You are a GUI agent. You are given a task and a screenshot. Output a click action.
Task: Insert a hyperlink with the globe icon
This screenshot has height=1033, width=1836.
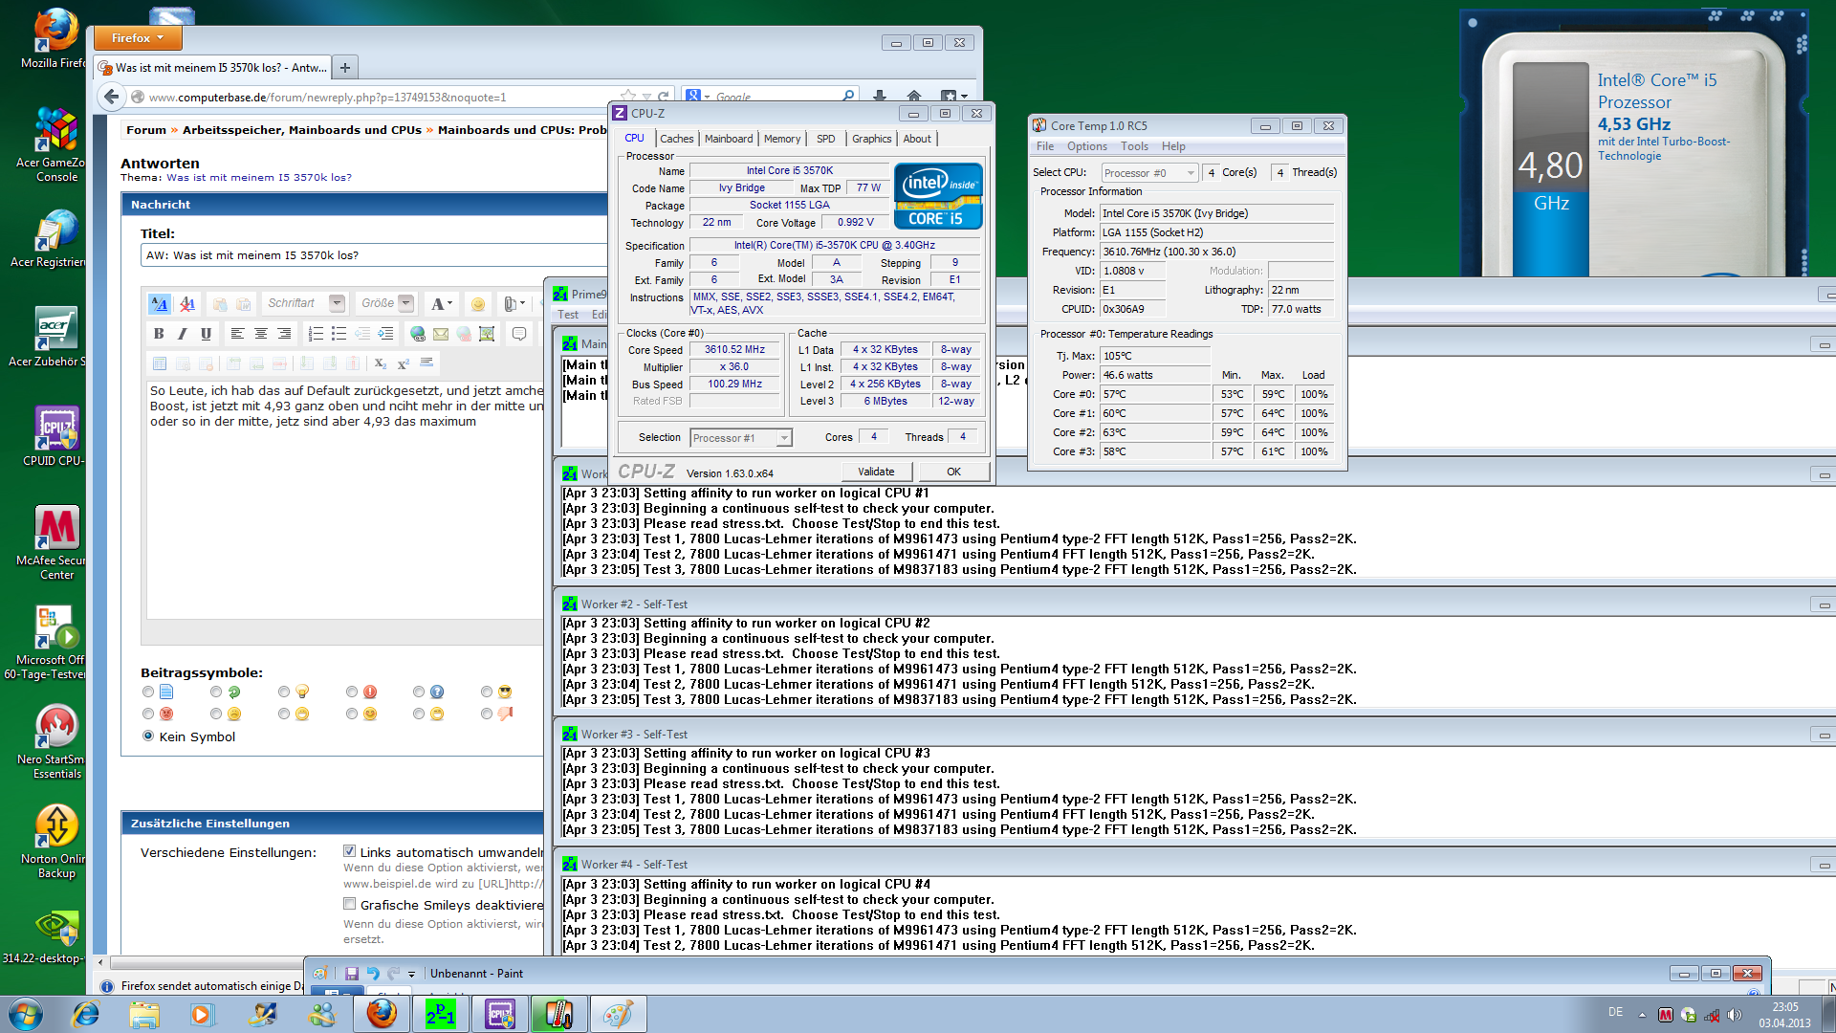coord(417,334)
